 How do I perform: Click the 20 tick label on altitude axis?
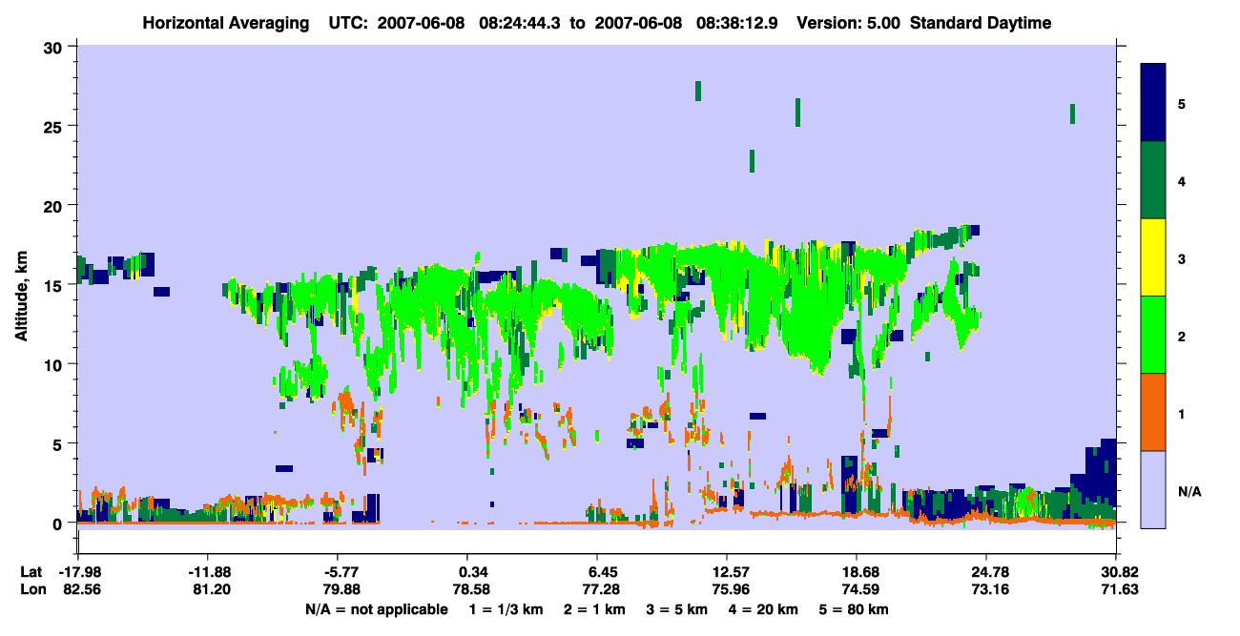pos(54,205)
